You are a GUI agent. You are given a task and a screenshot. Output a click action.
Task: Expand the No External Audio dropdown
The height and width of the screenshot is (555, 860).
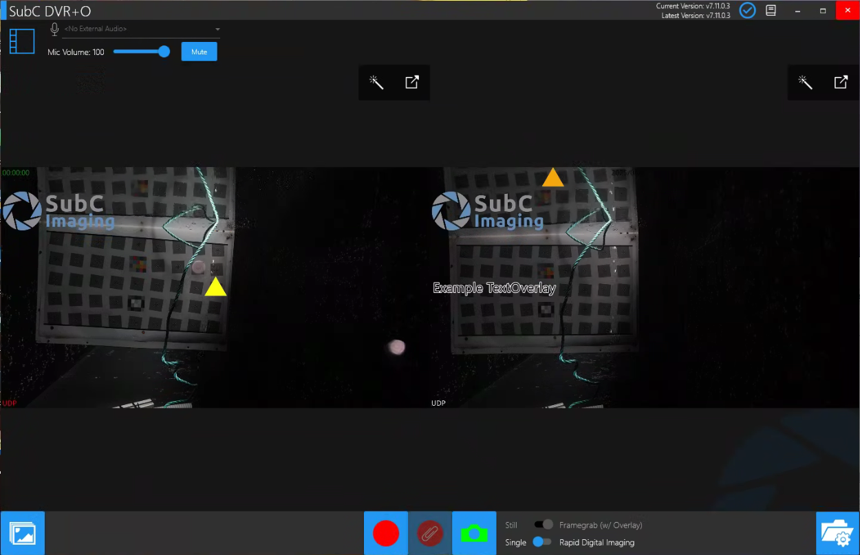[x=217, y=30]
